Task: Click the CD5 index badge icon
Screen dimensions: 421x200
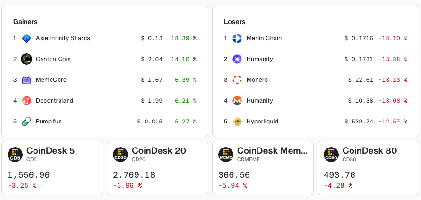Action: click(x=15, y=154)
